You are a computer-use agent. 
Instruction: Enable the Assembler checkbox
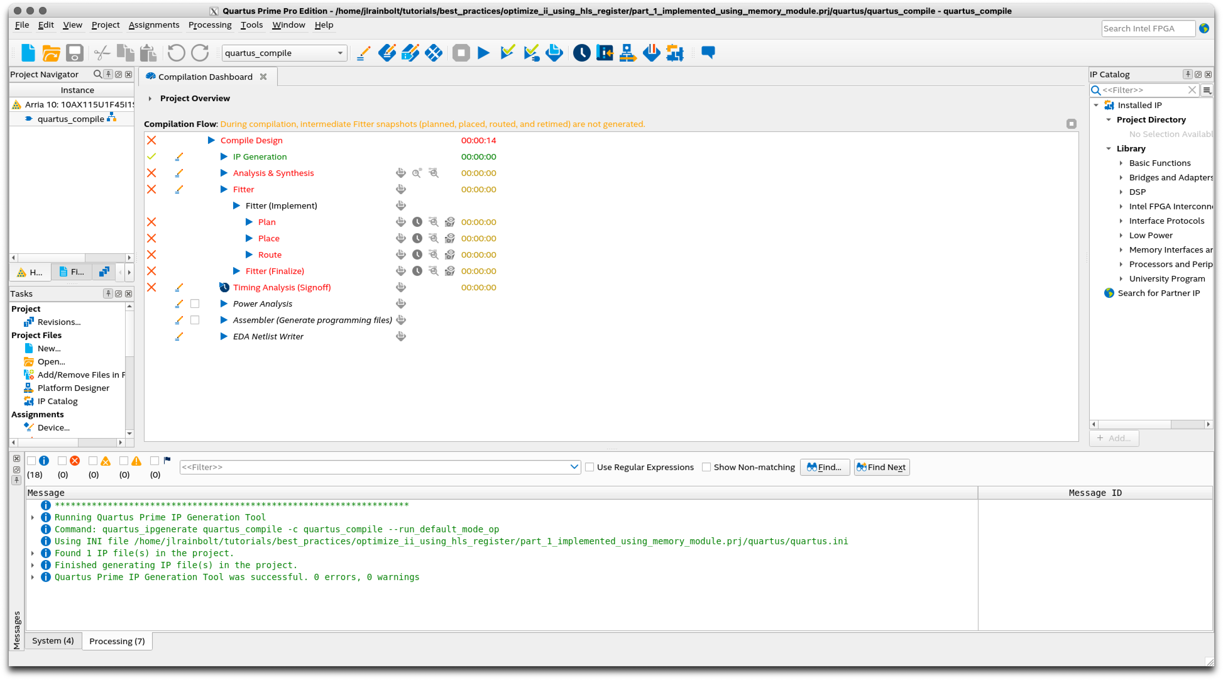coord(195,320)
